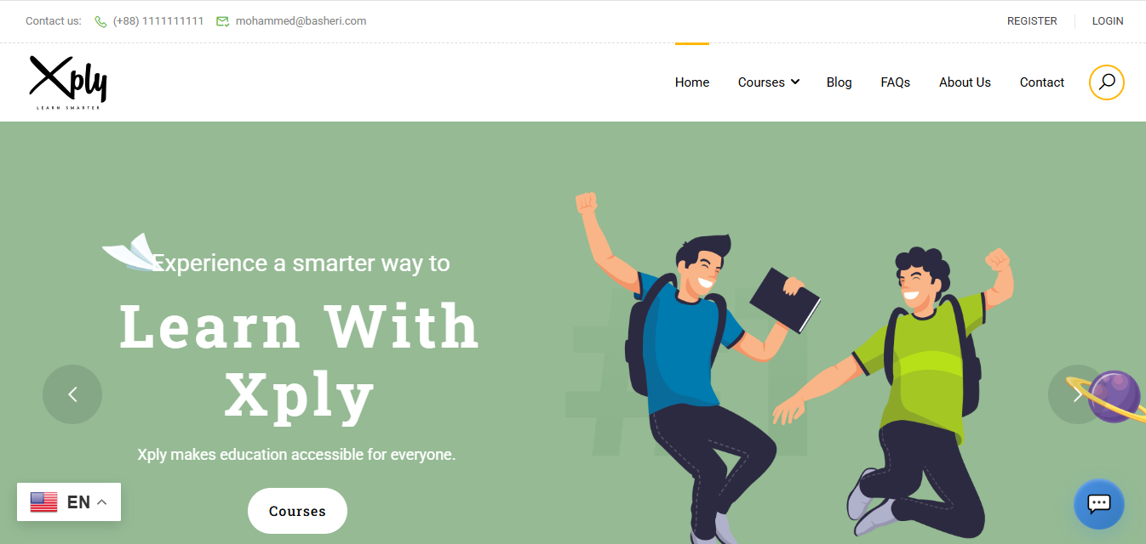This screenshot has width=1146, height=544.
Task: Expand the EN language selector caret
Action: (102, 502)
